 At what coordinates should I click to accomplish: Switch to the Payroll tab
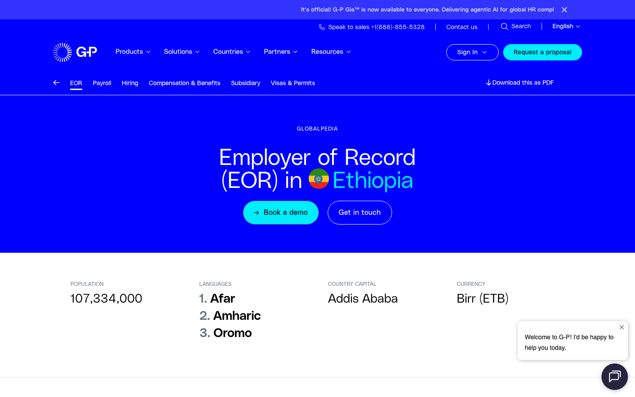(x=102, y=83)
